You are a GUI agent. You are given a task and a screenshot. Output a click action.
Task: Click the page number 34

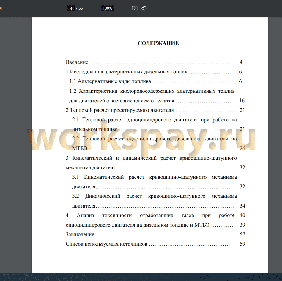[242, 205]
